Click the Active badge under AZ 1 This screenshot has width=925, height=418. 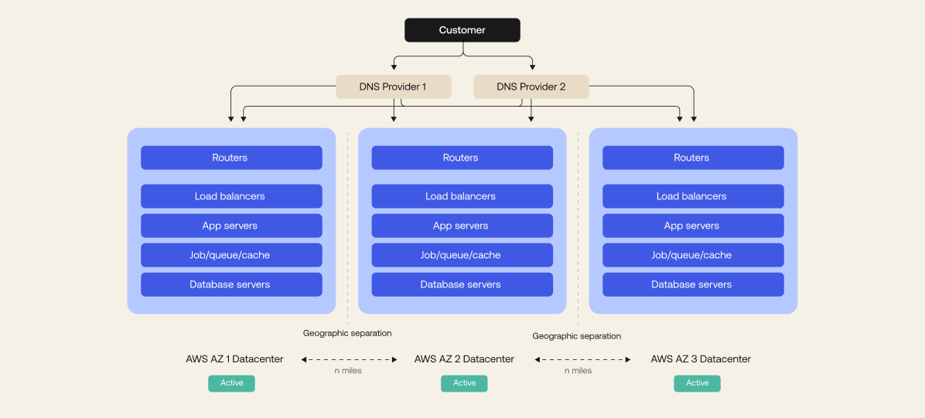[x=231, y=383]
